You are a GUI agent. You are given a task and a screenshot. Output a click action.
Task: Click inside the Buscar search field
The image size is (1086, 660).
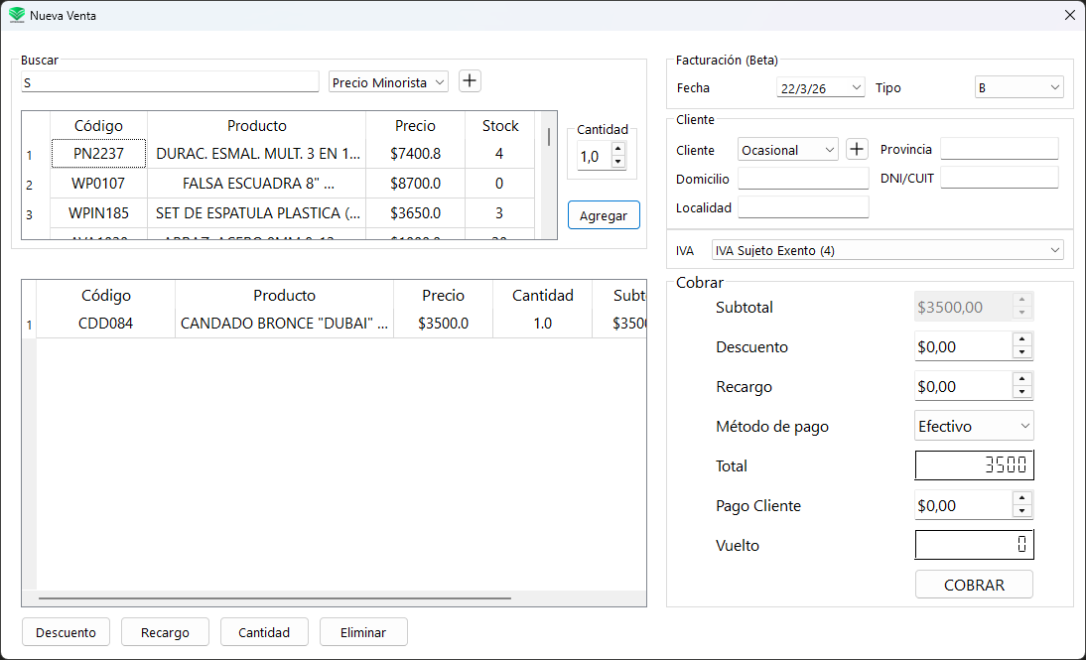[x=167, y=81]
